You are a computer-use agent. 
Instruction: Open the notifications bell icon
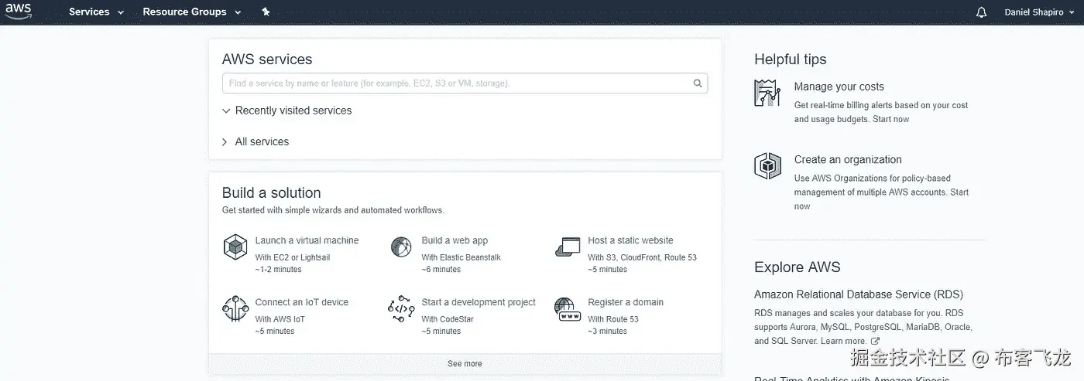click(981, 12)
